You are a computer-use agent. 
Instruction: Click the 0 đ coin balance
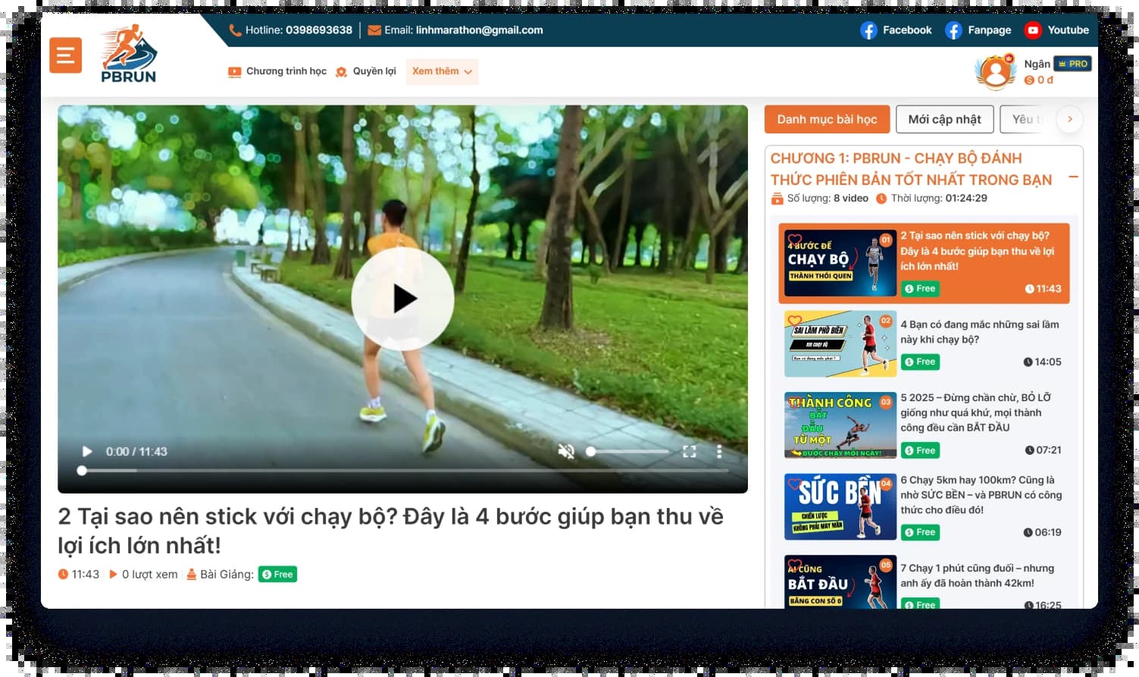(x=1039, y=80)
